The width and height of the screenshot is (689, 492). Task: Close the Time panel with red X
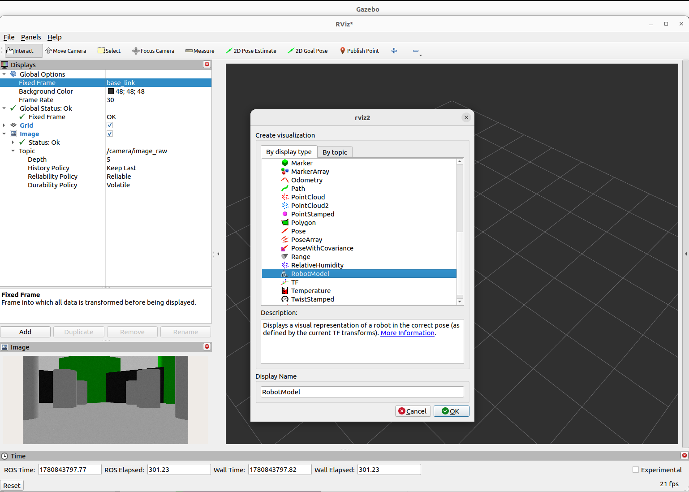click(x=684, y=455)
